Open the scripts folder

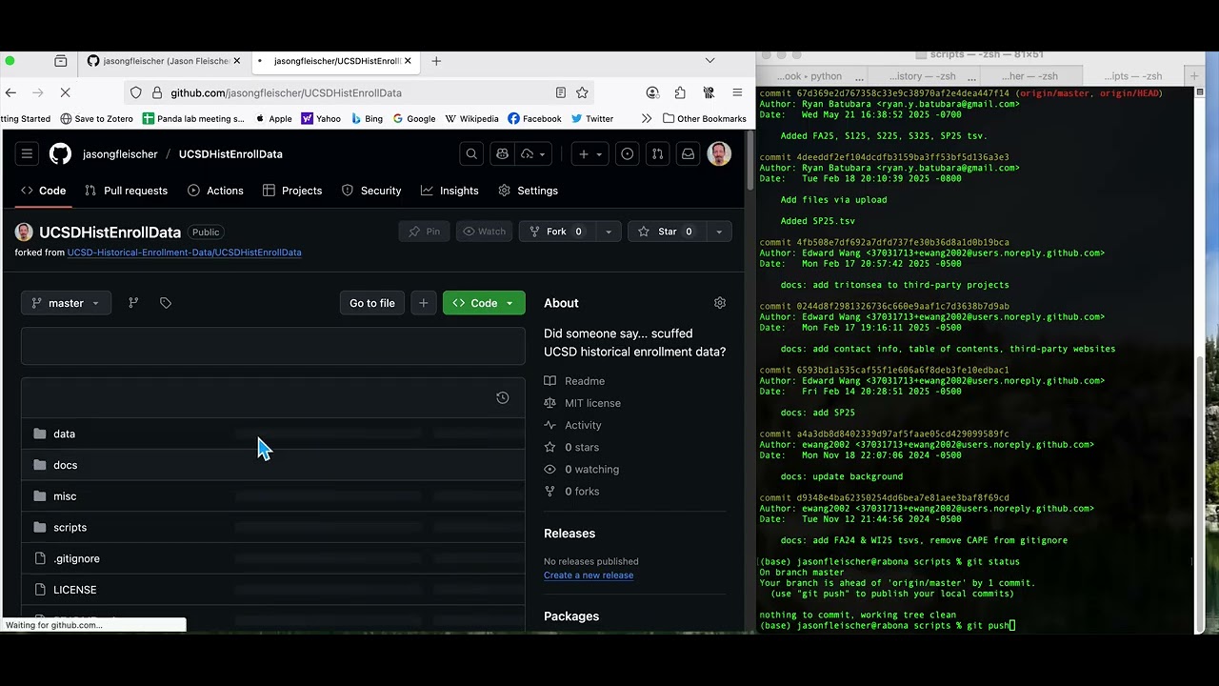click(x=70, y=528)
